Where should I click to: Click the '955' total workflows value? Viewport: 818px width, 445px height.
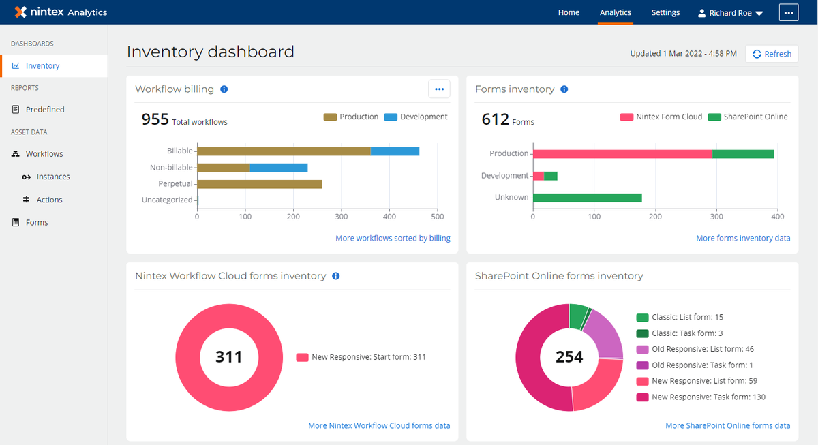point(155,120)
